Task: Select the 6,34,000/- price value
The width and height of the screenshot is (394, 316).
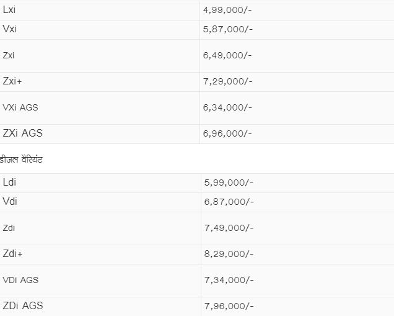Action: click(227, 107)
